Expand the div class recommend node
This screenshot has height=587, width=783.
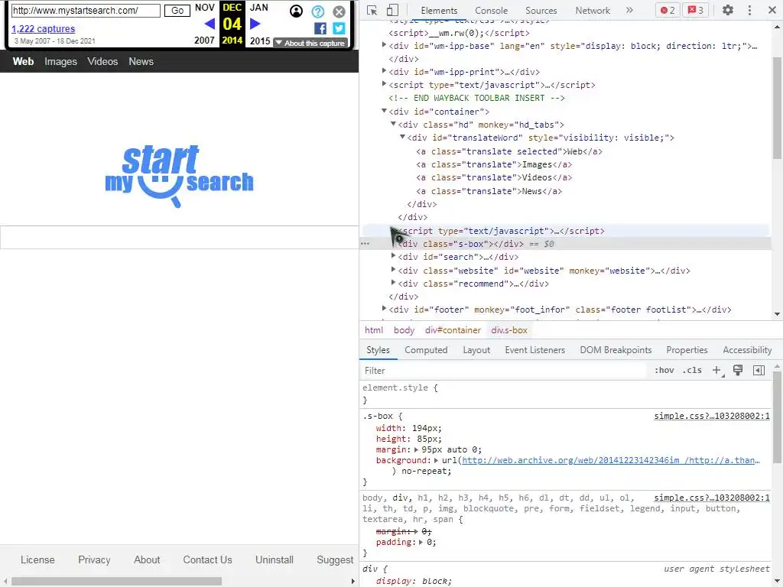tap(393, 283)
